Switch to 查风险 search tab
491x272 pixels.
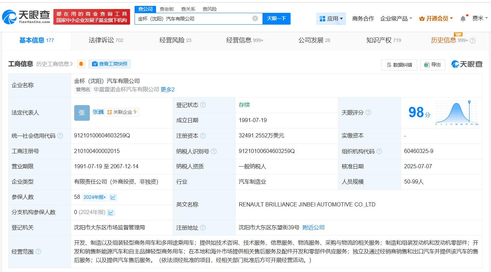[x=210, y=9]
